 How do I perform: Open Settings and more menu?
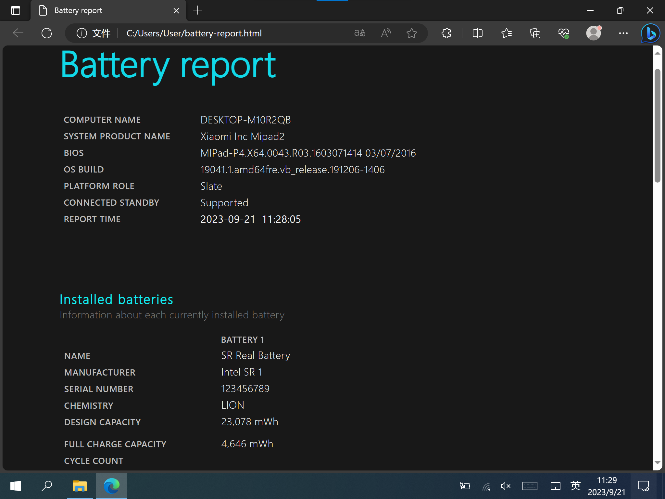pyautogui.click(x=623, y=33)
